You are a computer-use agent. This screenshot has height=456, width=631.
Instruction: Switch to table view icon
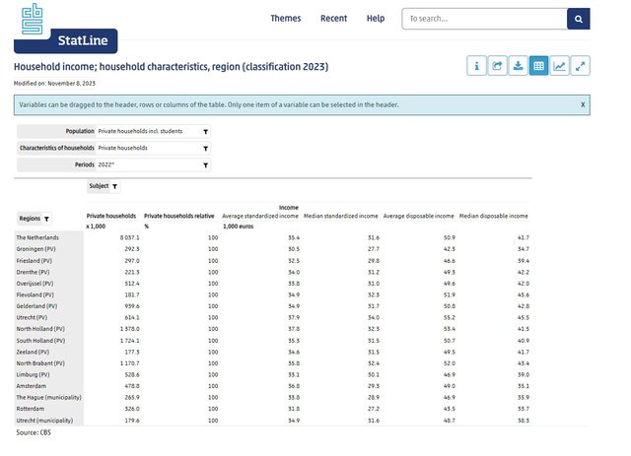click(539, 66)
